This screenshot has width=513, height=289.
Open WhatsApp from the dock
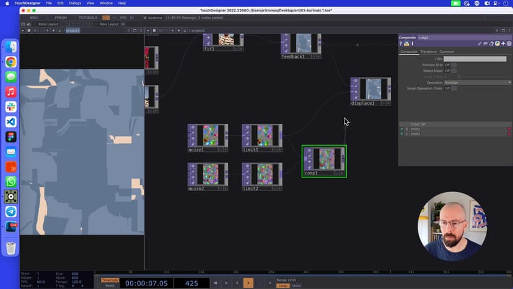[11, 182]
